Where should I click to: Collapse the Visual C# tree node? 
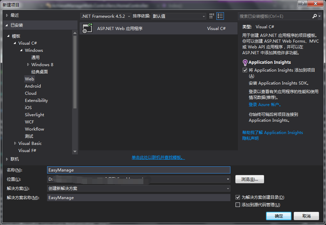pos(15,43)
